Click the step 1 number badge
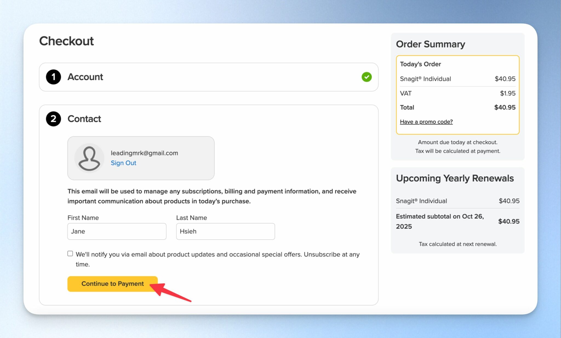The height and width of the screenshot is (338, 561). 53,77
